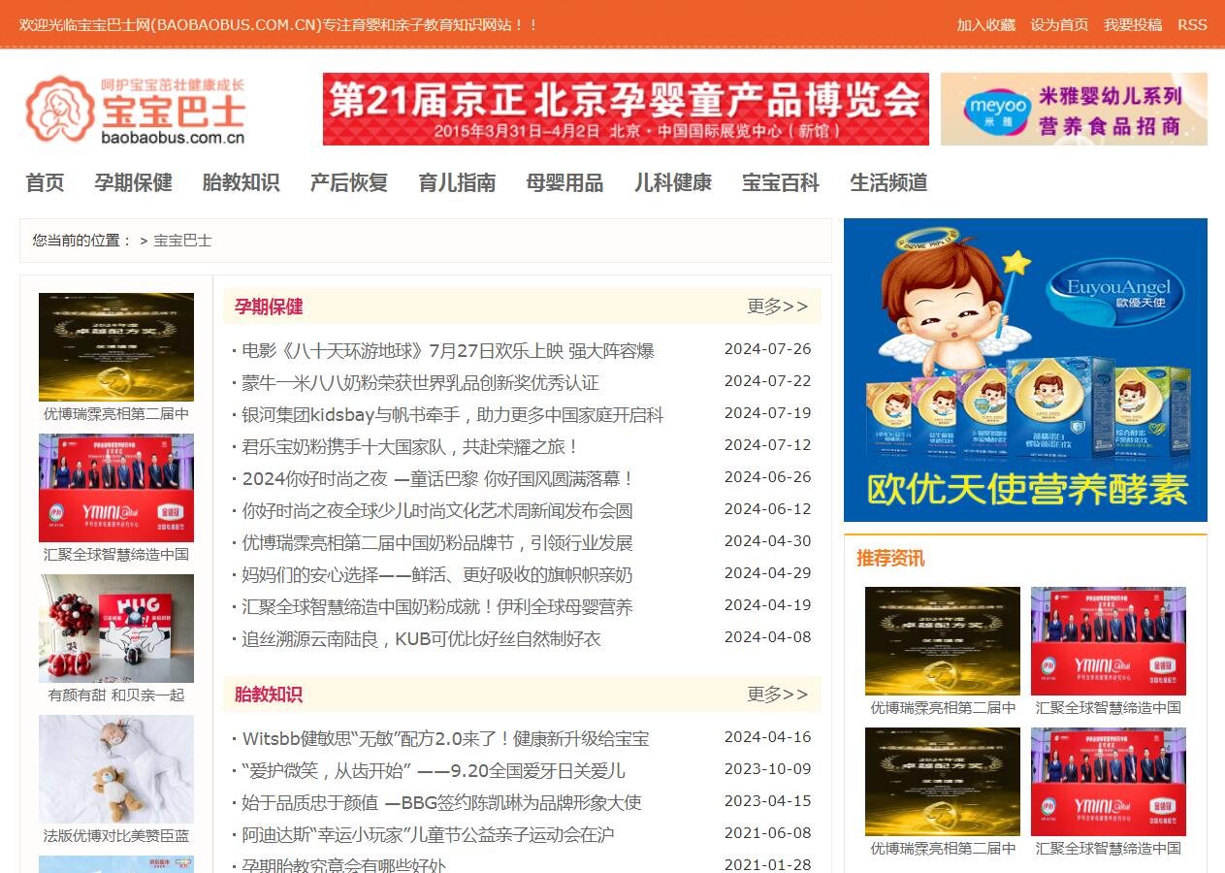
Task: Click 设为首页 in top bar
Action: (1059, 24)
